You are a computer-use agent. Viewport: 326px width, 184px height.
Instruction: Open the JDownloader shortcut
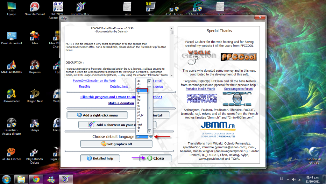coord(11,96)
